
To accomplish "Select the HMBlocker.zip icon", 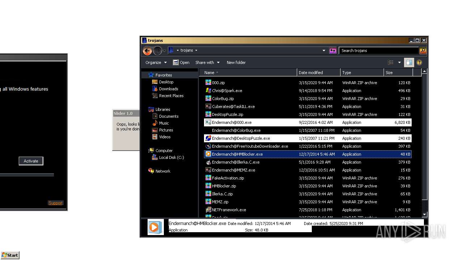I will [x=208, y=186].
